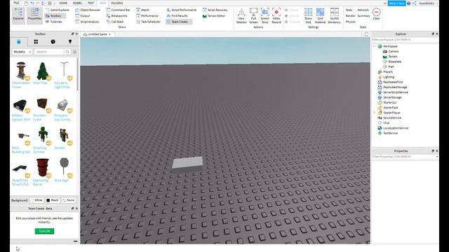This screenshot has width=449, height=252.
Task: Open the Breakpoints window
Action: click(117, 15)
